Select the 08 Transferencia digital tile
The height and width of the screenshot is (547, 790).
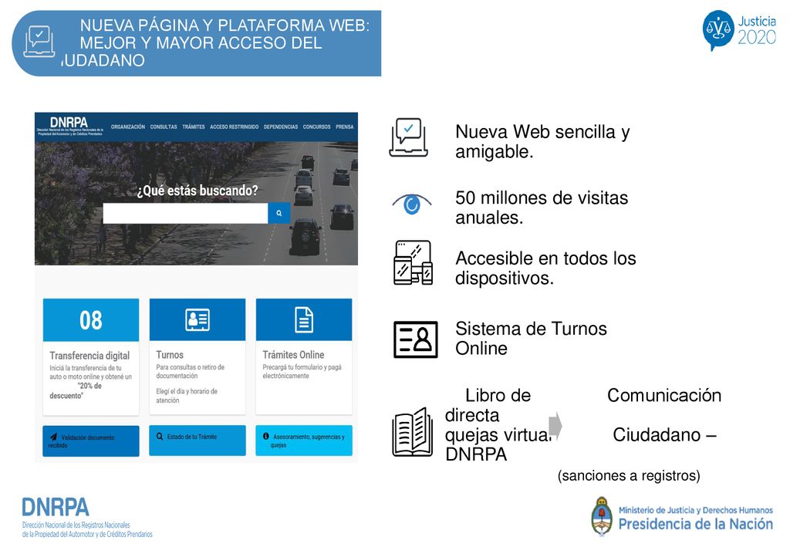click(91, 320)
